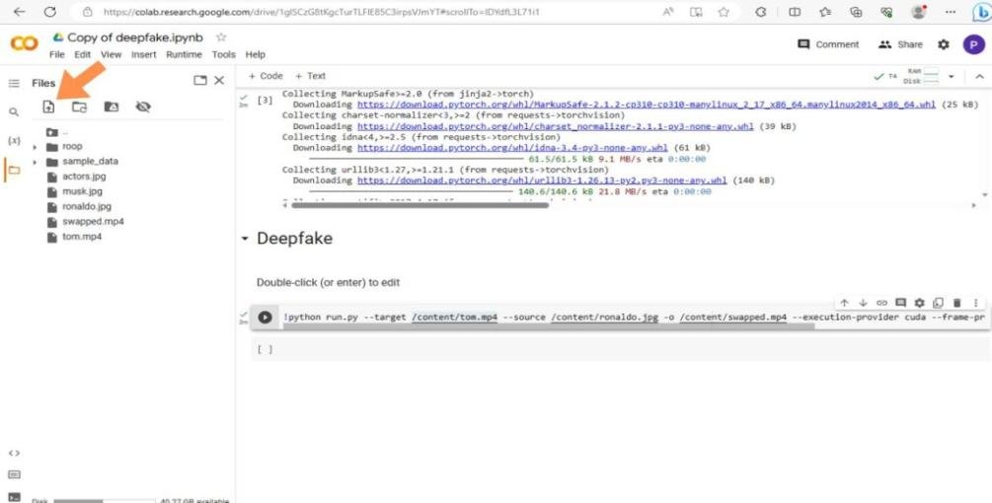Open Colab settings gear in header
Image resolution: width=992 pixels, height=503 pixels.
click(943, 44)
